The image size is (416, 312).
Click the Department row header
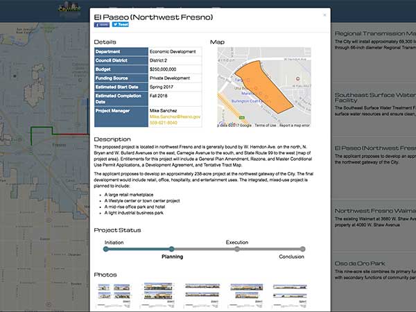tap(121, 52)
